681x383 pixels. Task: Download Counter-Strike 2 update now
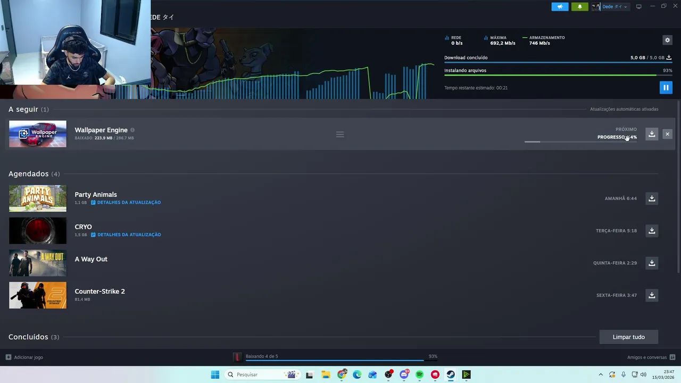(652, 295)
